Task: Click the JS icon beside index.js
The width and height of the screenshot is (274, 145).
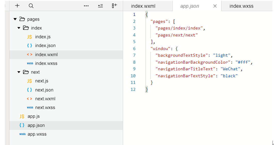Action: pos(30,37)
